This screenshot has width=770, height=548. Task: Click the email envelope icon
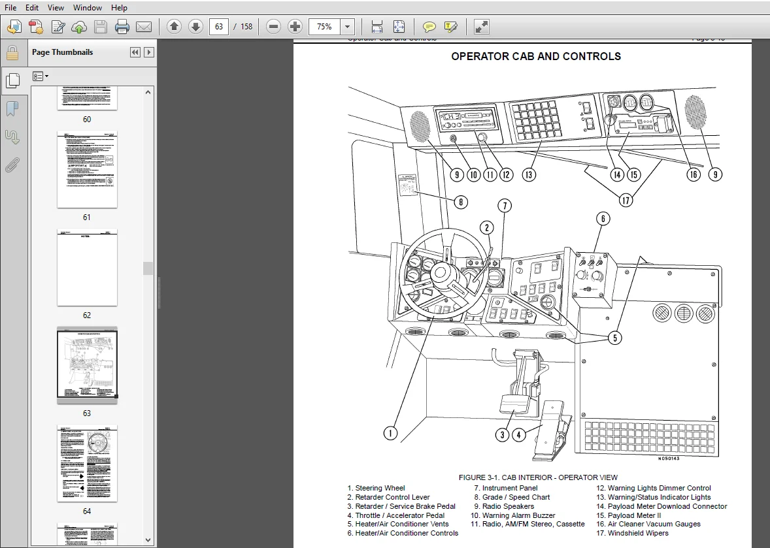coord(144,27)
